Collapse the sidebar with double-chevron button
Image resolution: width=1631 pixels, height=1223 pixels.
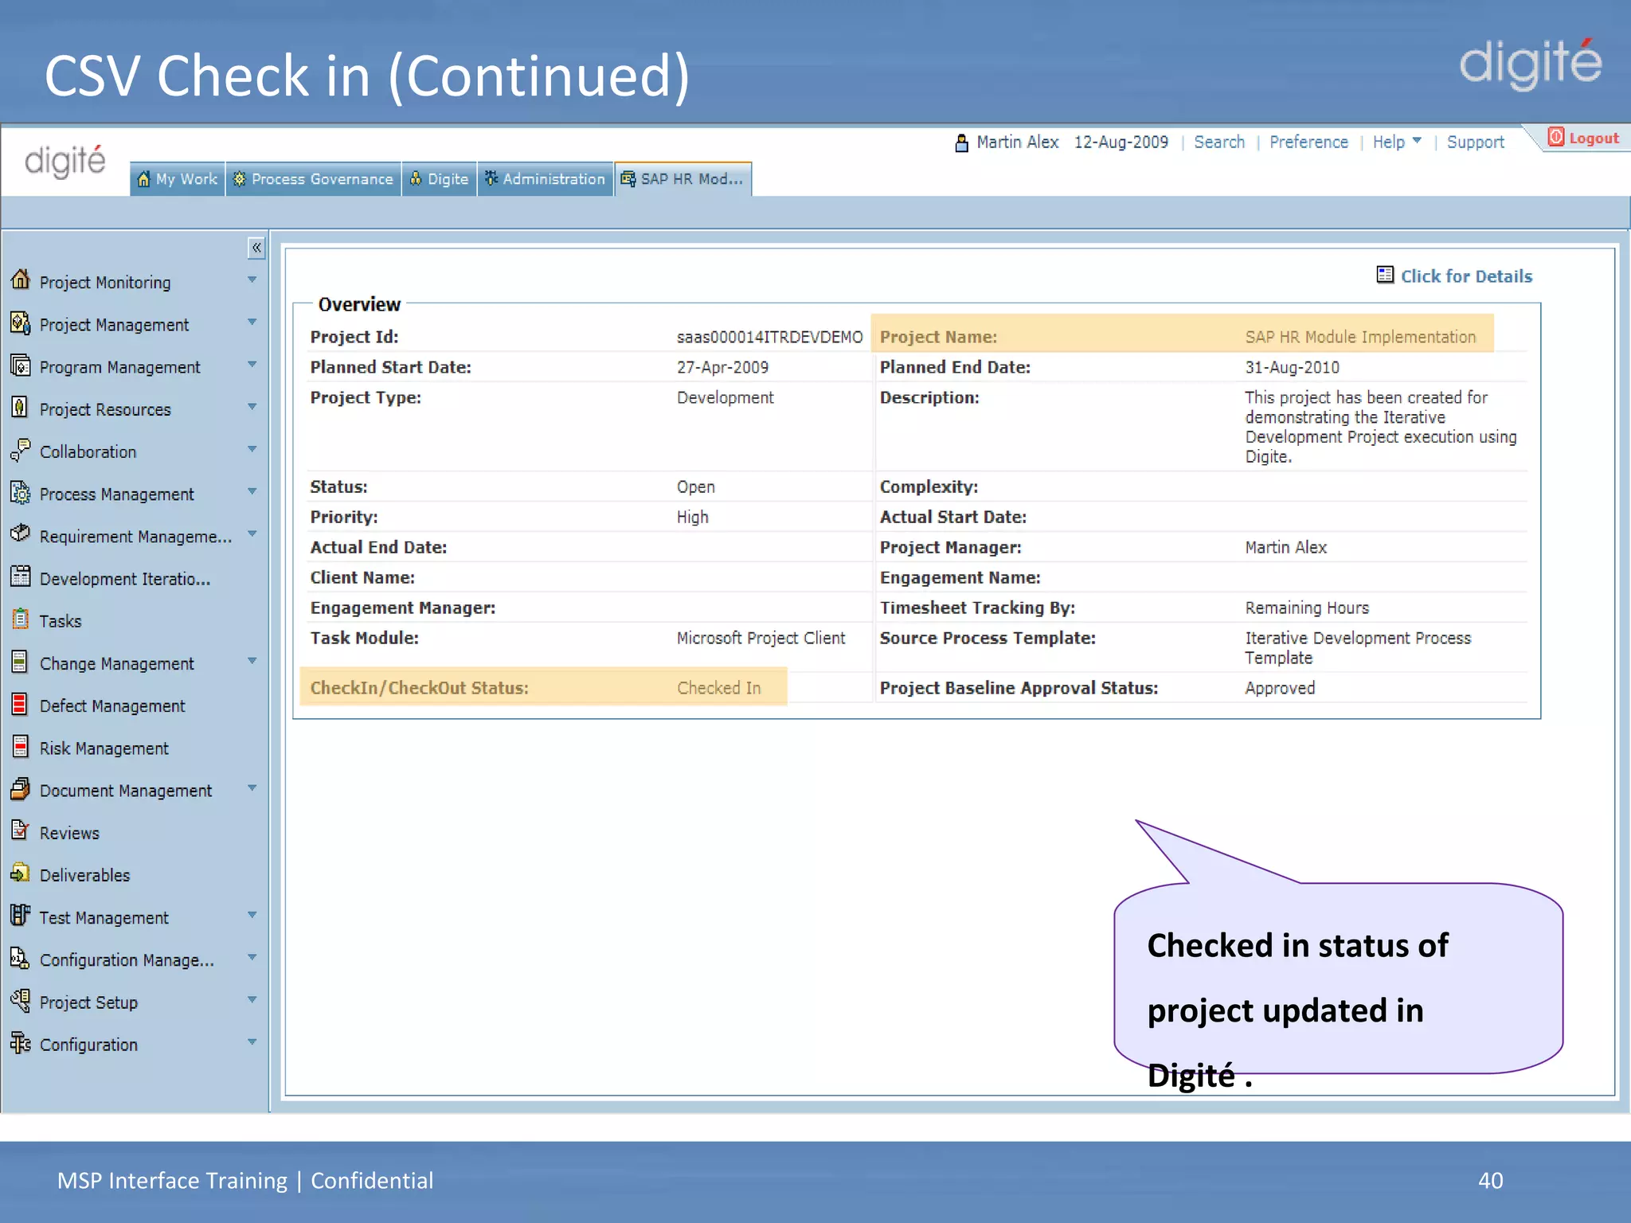[256, 248]
